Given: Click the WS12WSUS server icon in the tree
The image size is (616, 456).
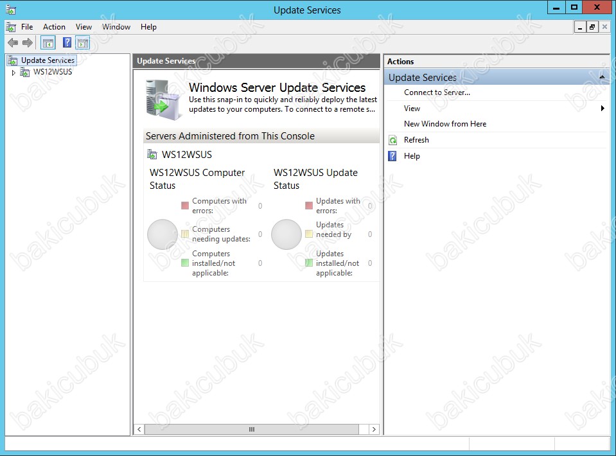Looking at the screenshot, I should pyautogui.click(x=25, y=72).
